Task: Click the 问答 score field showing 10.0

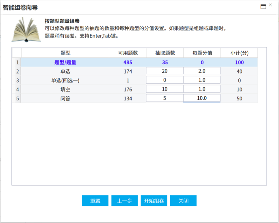Action: click(x=202, y=98)
